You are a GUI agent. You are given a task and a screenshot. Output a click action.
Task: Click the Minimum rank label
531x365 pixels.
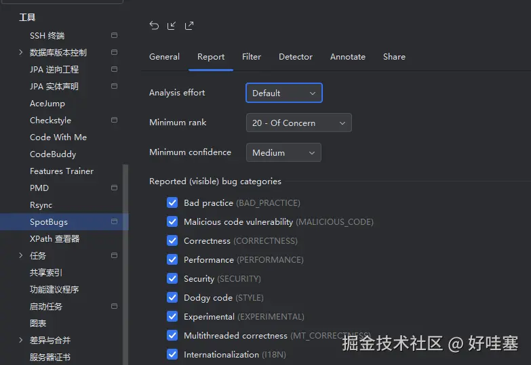[178, 122]
